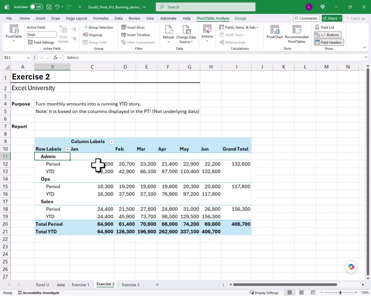Click the Collapse Field icon
Screen dimensions: 371x296
point(74,39)
